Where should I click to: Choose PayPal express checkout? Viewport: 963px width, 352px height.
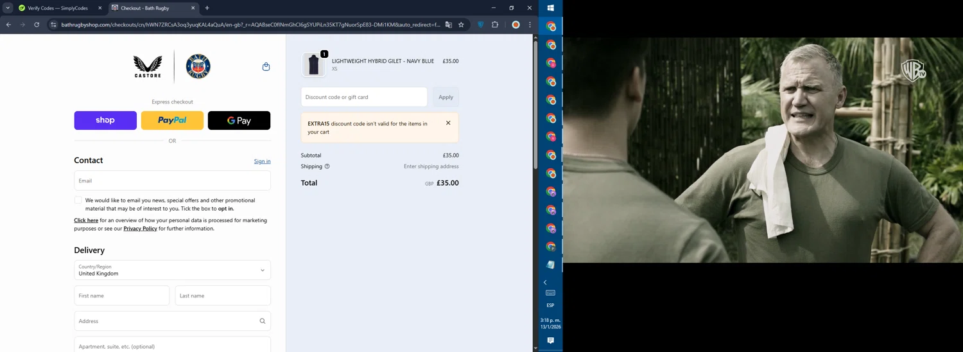point(172,120)
